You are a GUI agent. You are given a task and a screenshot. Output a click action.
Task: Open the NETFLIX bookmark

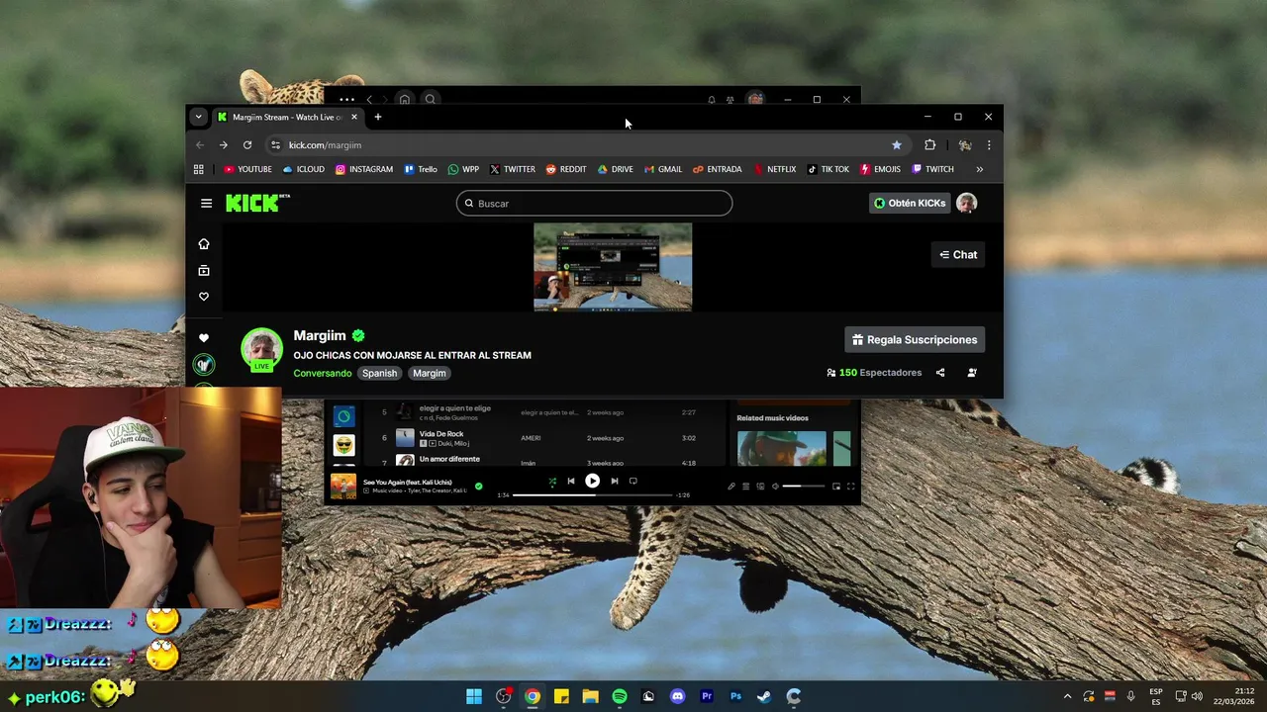pyautogui.click(x=775, y=169)
